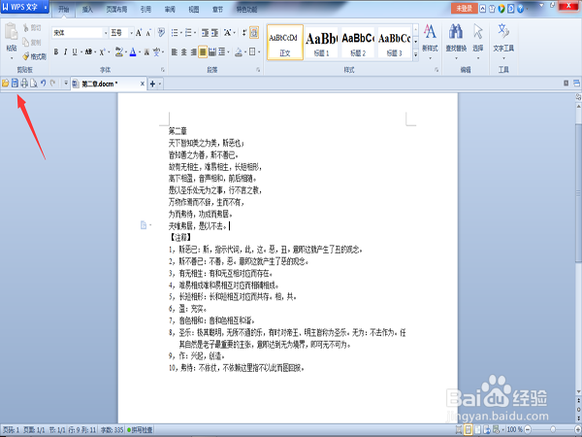Increase paragraph indent
This screenshot has height=437, width=582.
(x=214, y=33)
